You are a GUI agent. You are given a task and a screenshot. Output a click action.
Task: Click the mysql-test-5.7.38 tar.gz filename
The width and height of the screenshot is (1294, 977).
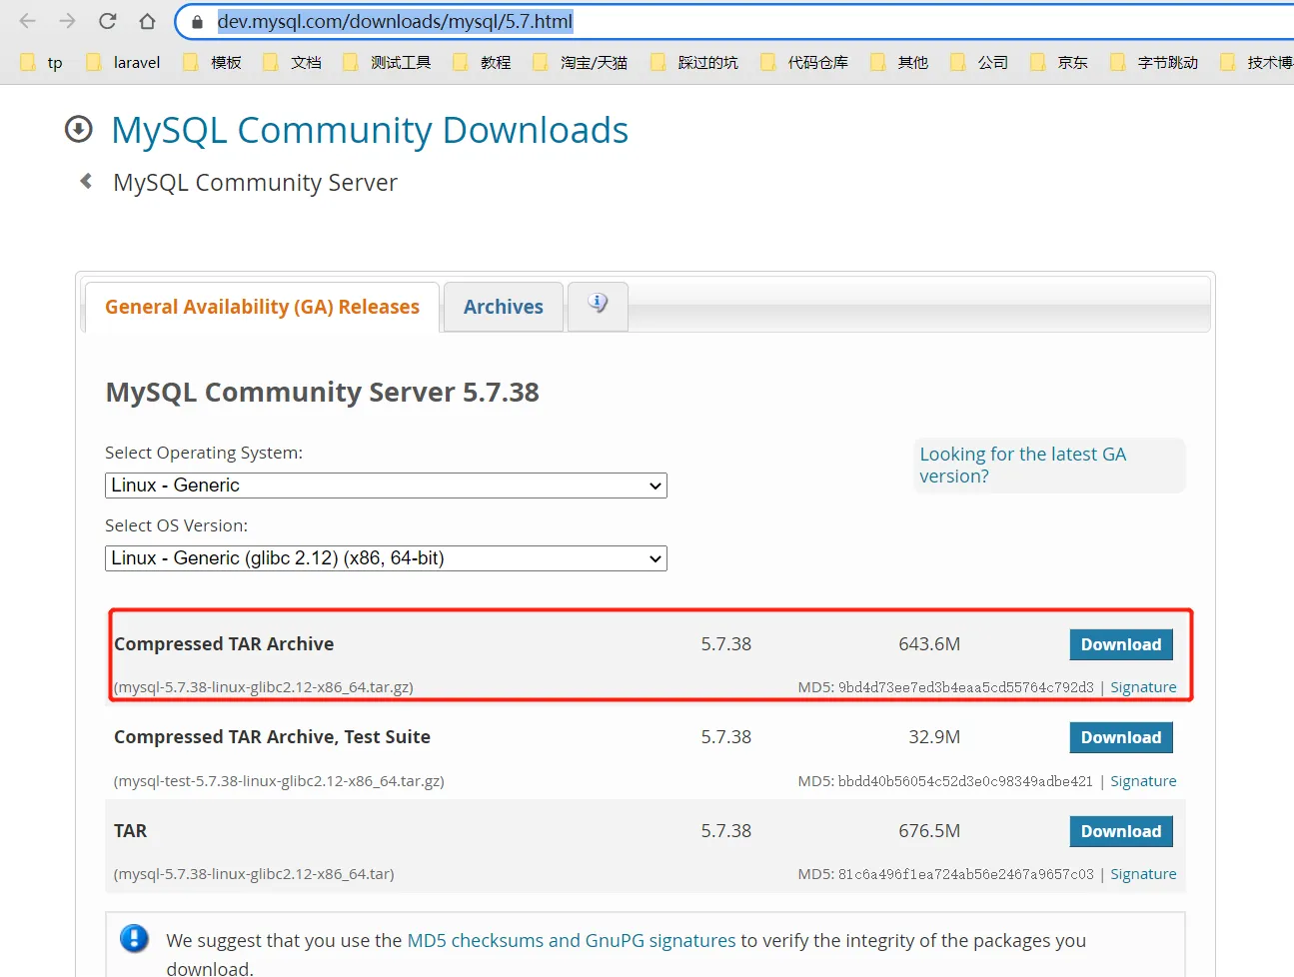tap(279, 781)
